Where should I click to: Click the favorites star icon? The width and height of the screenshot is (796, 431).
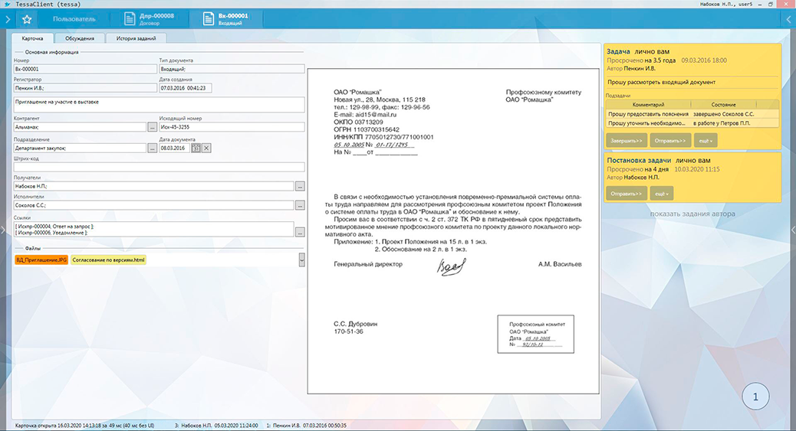click(27, 19)
